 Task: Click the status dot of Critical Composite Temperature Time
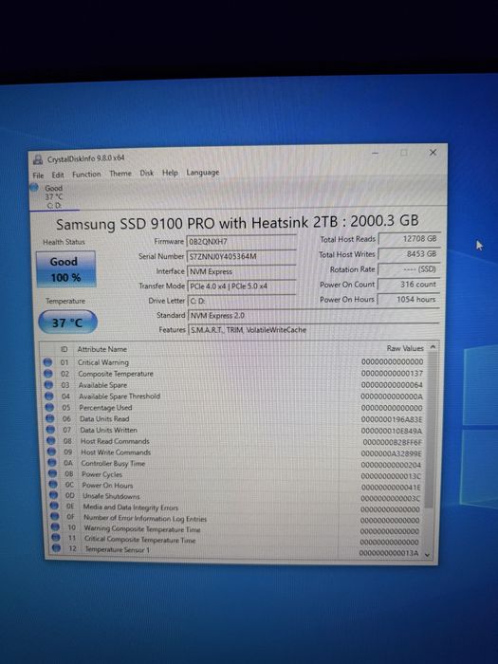tap(55, 538)
